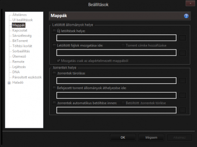Screen dimensions: 197x147
Task: Select Haladó in the settings tree
Action: [18, 82]
